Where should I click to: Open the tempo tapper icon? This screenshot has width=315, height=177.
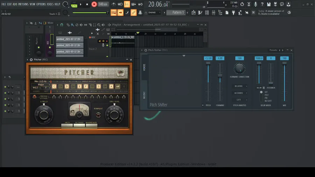[240, 13]
